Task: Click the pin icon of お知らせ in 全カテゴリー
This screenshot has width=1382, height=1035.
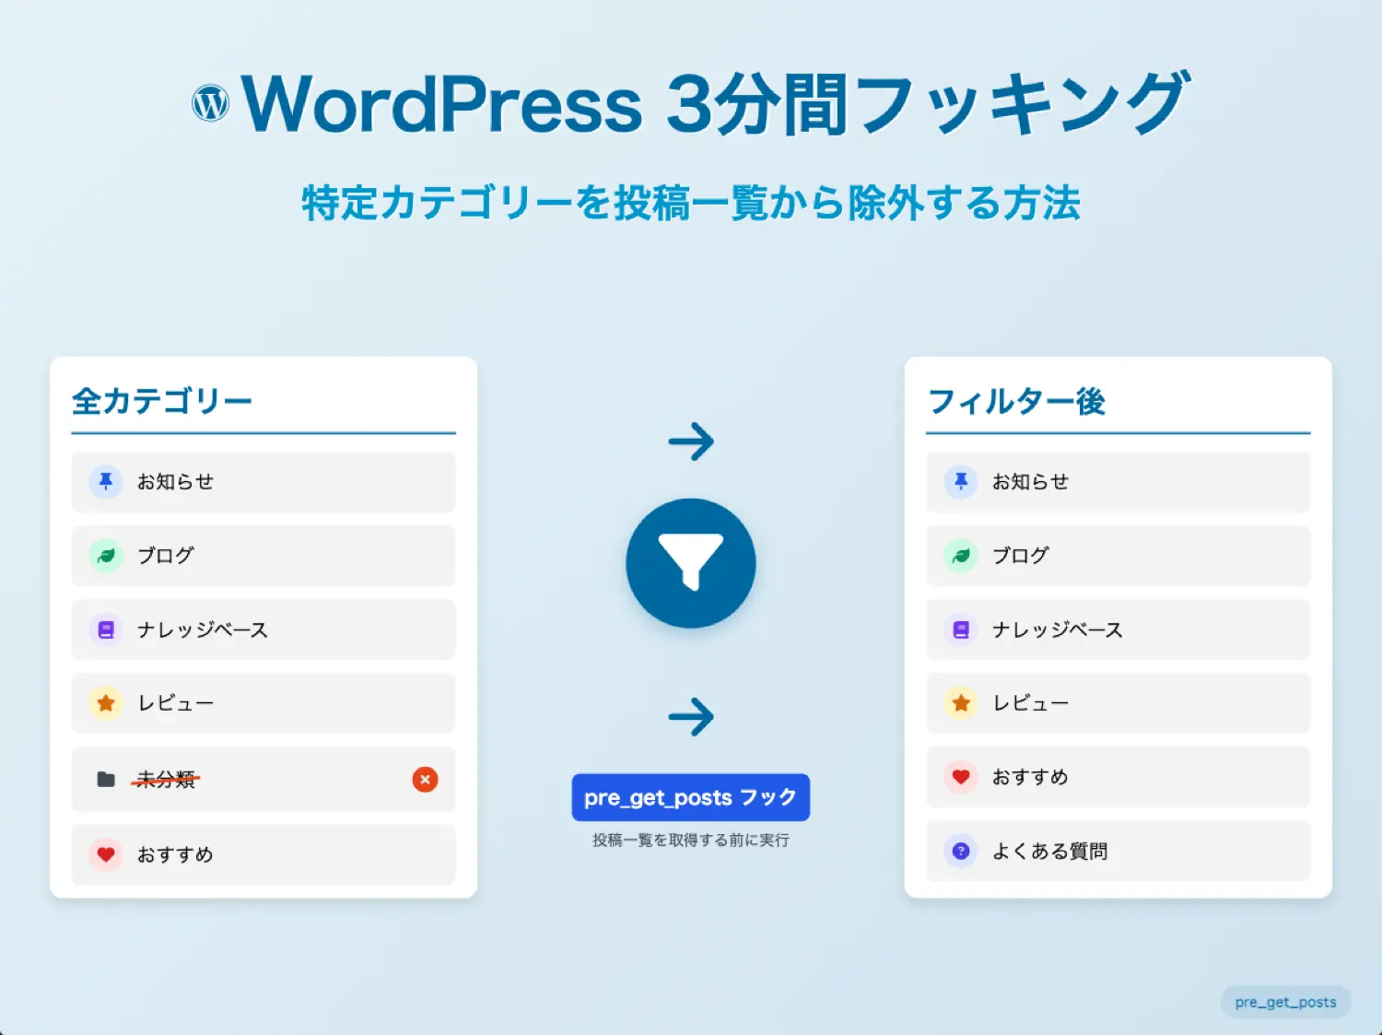Action: pos(106,481)
